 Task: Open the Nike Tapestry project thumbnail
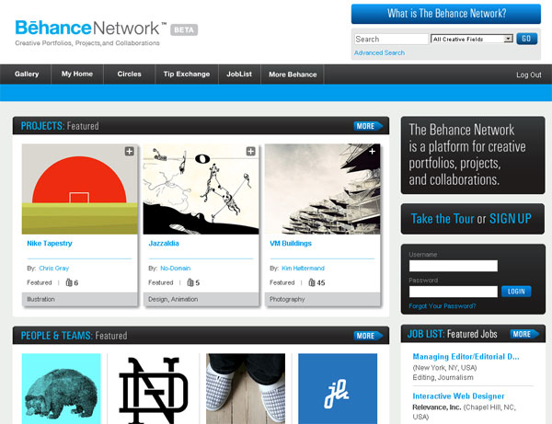(x=79, y=189)
